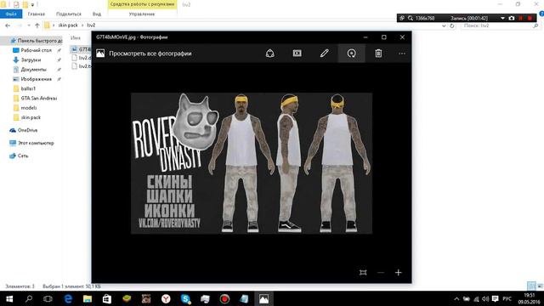Select 'Этот компьютер' in navigation pane

36,143
